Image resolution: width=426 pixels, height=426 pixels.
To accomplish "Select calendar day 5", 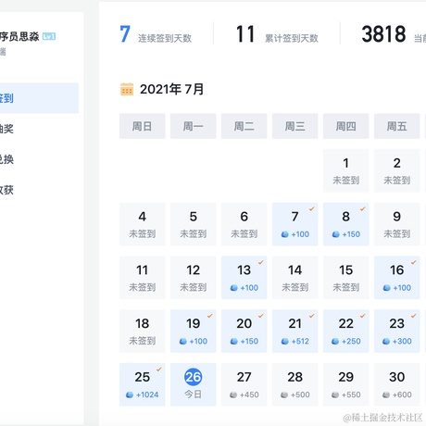I will coord(194,224).
